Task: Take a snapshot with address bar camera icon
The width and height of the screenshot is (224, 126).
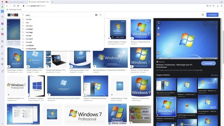Action: [207, 6]
